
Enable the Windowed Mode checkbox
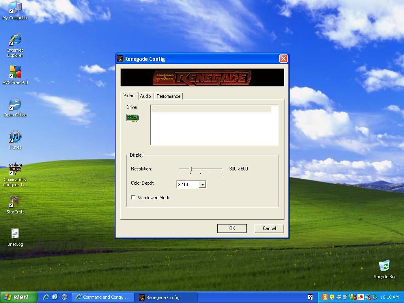point(134,197)
